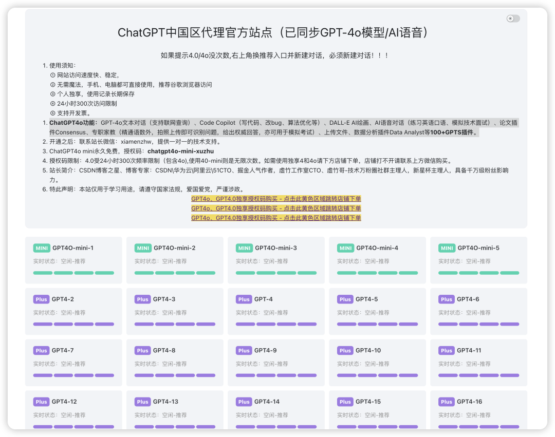Click the 特此声明 disclaimer line
The width and height of the screenshot is (555, 437).
point(146,189)
